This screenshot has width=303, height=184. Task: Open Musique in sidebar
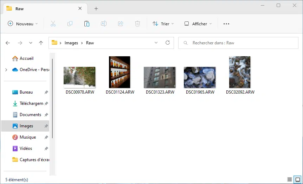(x=24, y=137)
